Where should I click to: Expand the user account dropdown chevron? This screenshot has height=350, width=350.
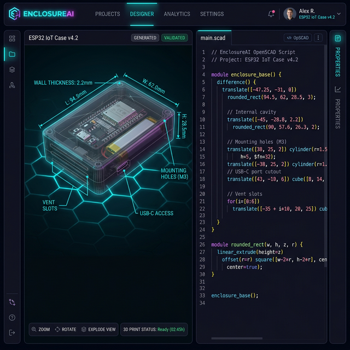(339, 14)
